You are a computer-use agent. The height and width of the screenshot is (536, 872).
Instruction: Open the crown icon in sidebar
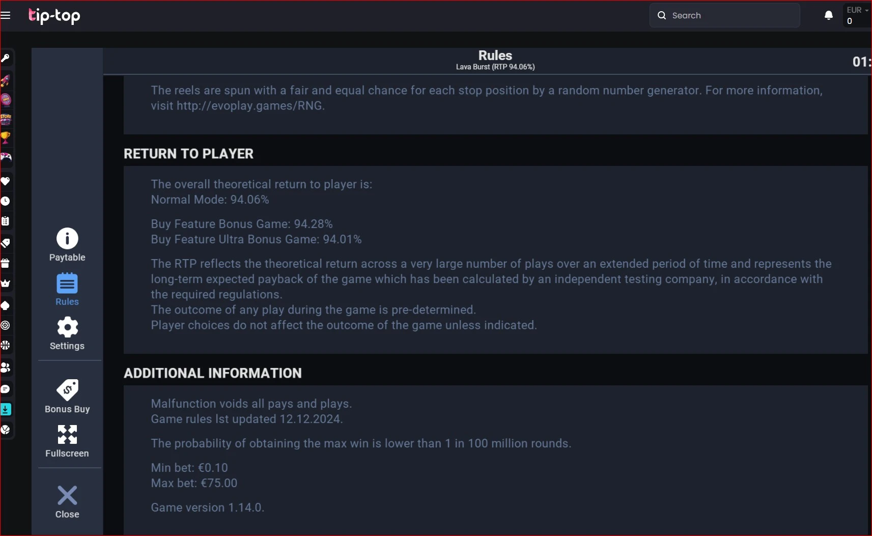tap(6, 284)
